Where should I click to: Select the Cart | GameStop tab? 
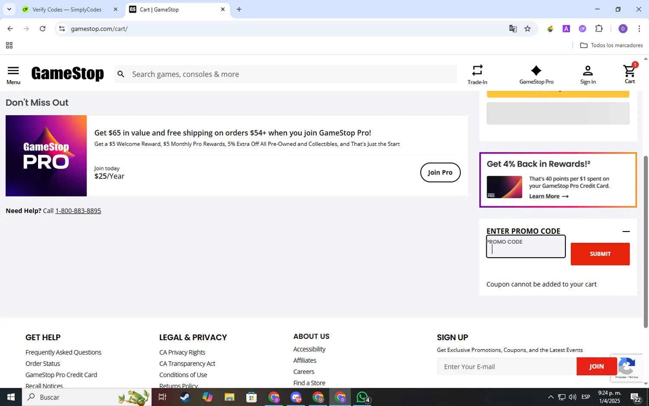(177, 10)
